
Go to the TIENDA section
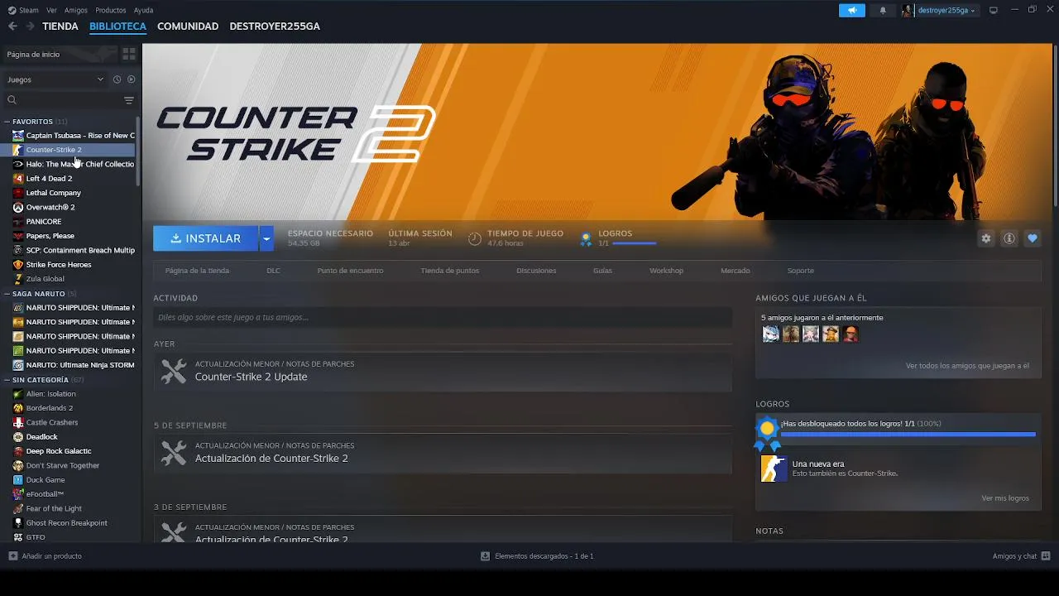(60, 26)
